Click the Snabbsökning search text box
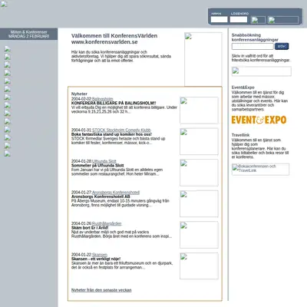Viewport: 307px width, 307px height. click(x=253, y=46)
